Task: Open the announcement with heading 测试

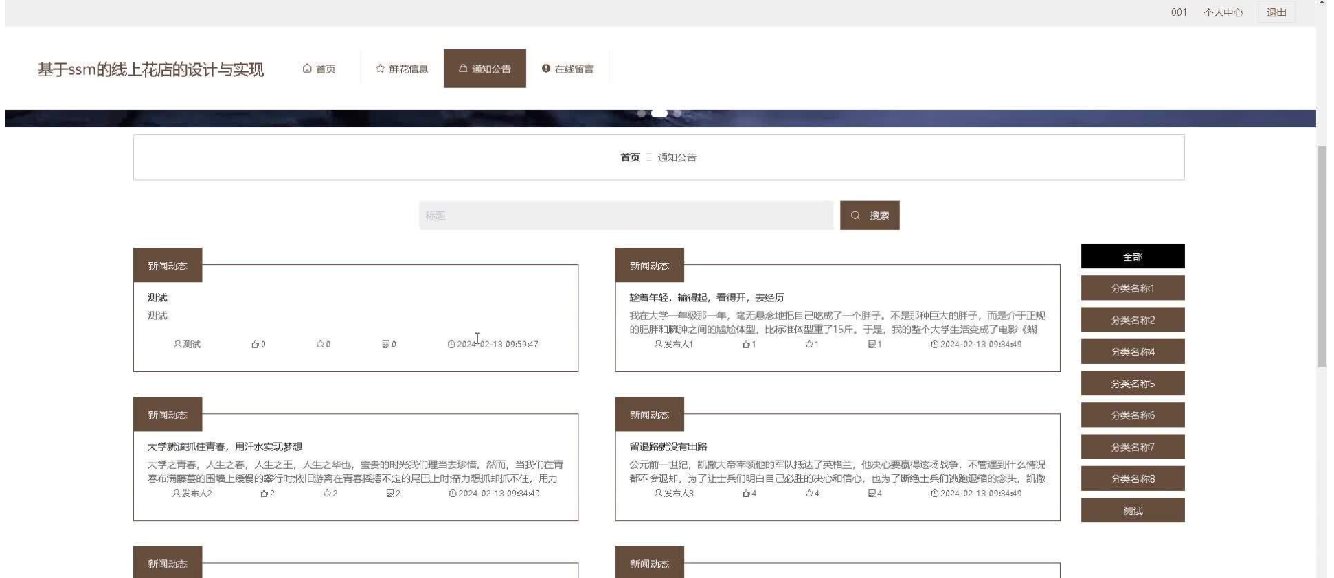Action: (x=157, y=298)
